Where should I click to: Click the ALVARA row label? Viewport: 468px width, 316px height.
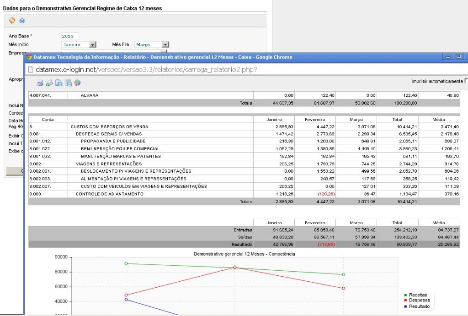click(90, 95)
